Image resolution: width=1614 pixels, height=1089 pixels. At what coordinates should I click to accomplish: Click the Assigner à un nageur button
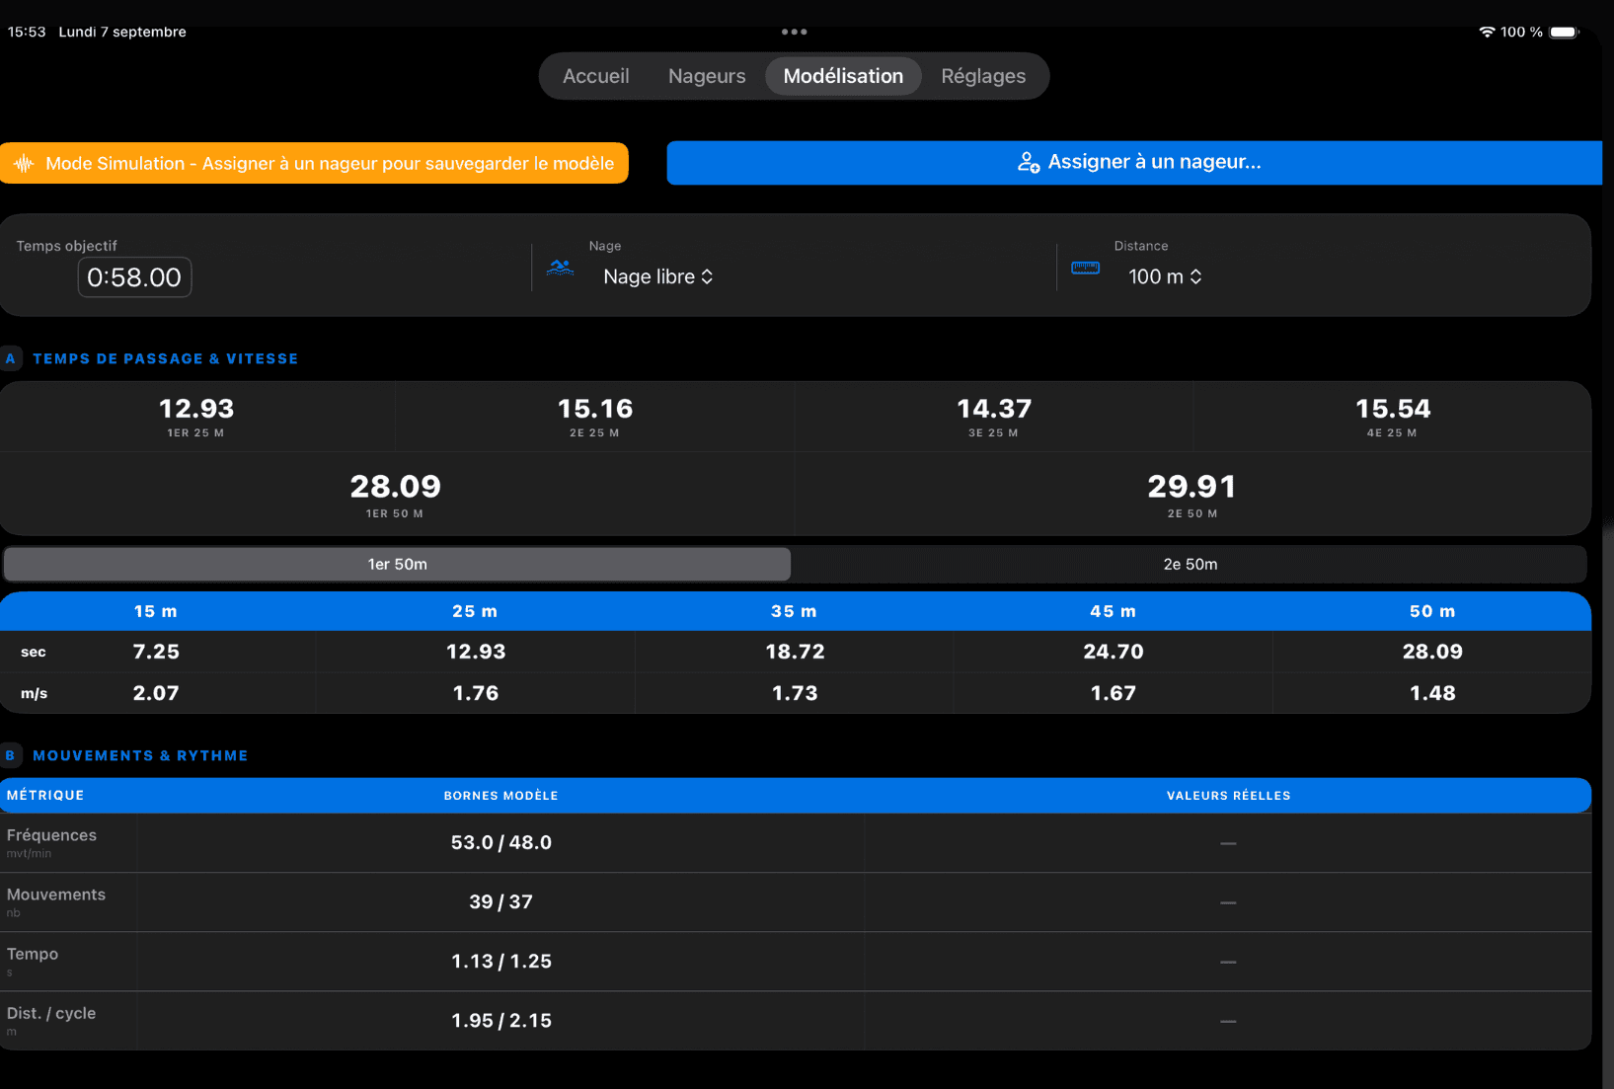(x=1134, y=163)
